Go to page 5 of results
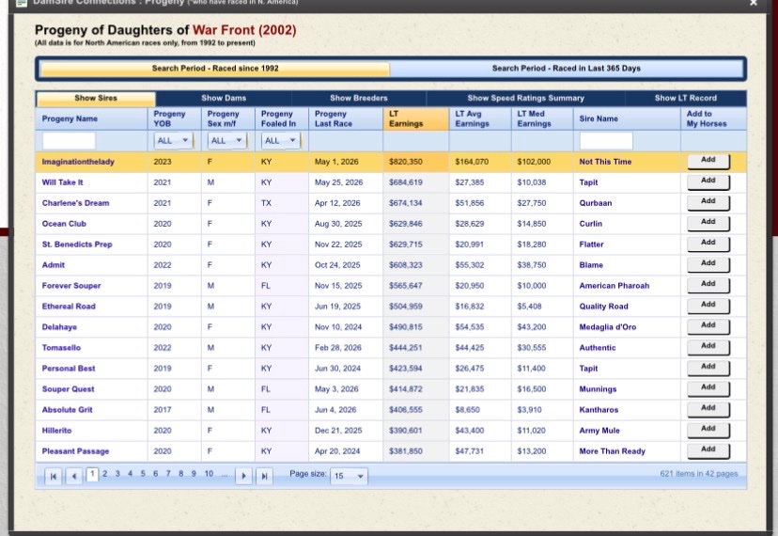This screenshot has height=536, width=778. [143, 474]
